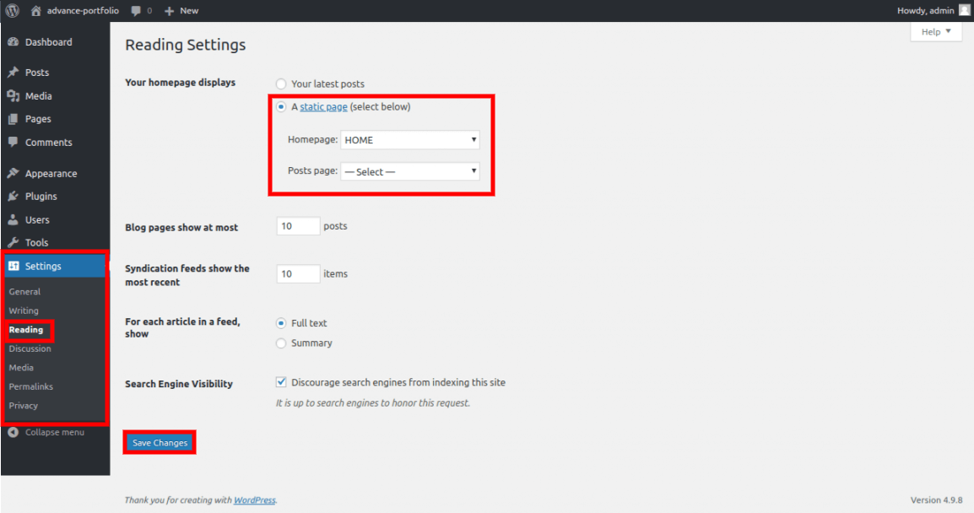Follow the static page link
The height and width of the screenshot is (513, 974).
pos(323,107)
